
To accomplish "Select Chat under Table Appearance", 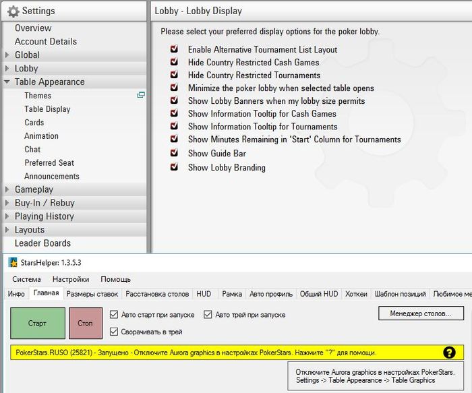I will pyautogui.click(x=32, y=149).
